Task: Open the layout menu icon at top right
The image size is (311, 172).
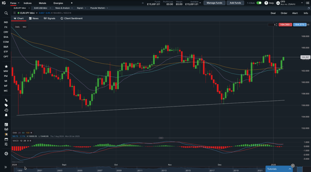Action: pyautogui.click(x=307, y=3)
